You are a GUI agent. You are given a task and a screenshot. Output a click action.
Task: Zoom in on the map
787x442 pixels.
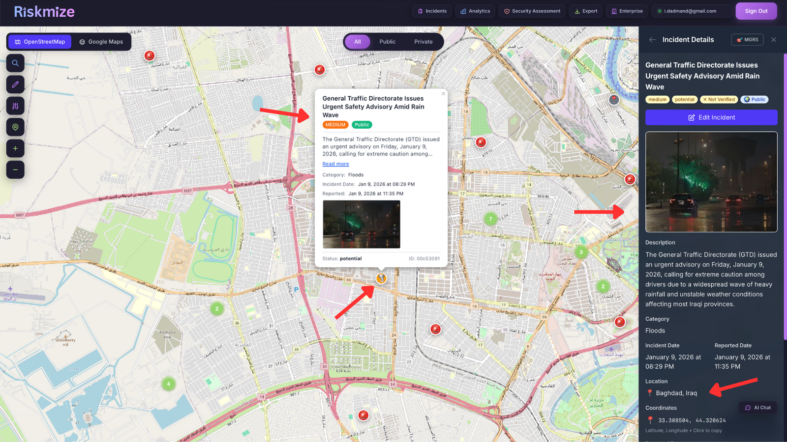15,148
